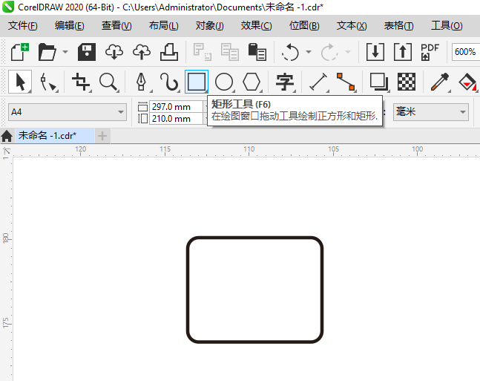Select the Color eyedropper tool
This screenshot has width=480, height=381.
point(440,82)
